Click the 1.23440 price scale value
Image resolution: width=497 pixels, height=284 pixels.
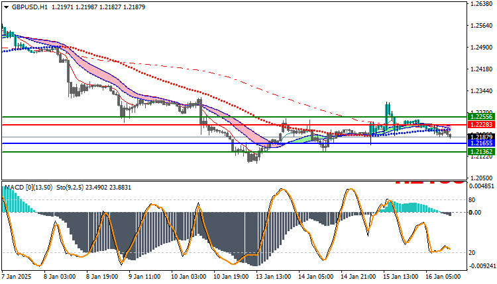click(481, 91)
